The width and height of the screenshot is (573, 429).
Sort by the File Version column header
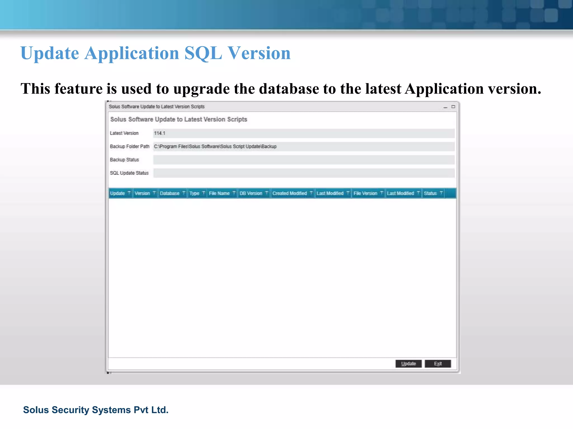coord(365,193)
